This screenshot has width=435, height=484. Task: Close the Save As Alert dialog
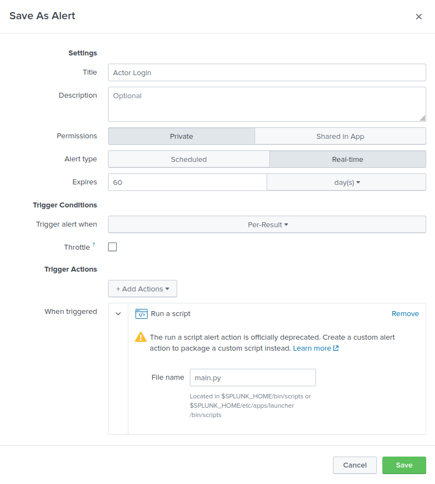pos(419,16)
